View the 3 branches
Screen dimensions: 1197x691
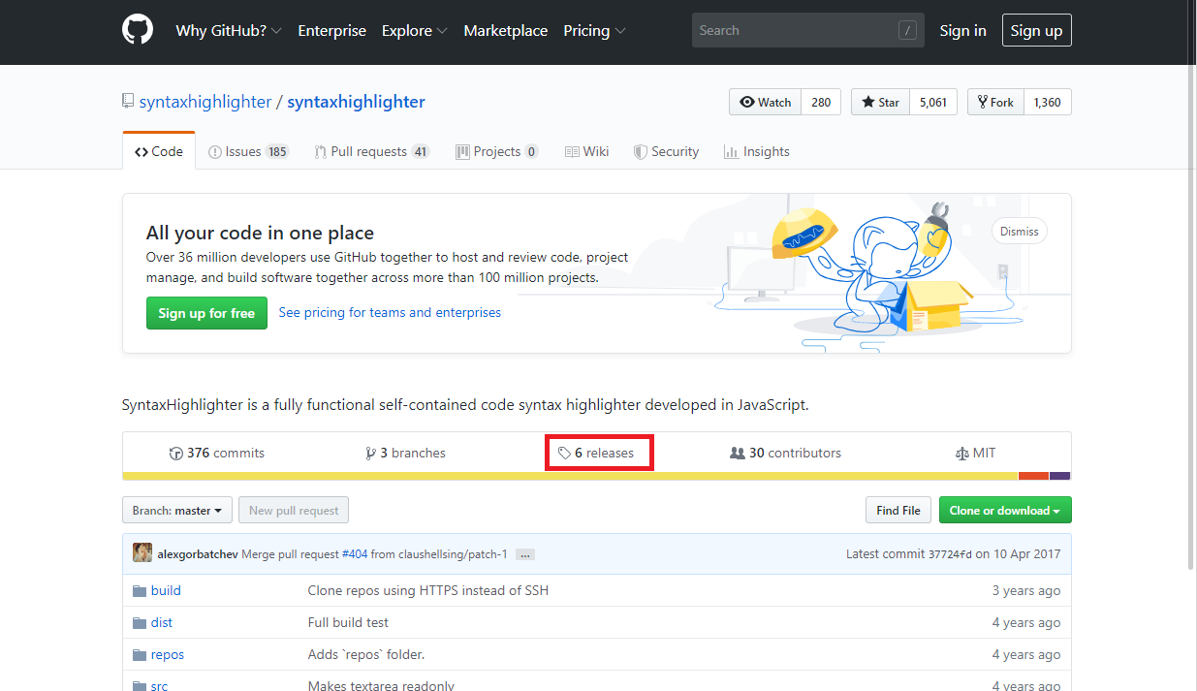(x=405, y=453)
